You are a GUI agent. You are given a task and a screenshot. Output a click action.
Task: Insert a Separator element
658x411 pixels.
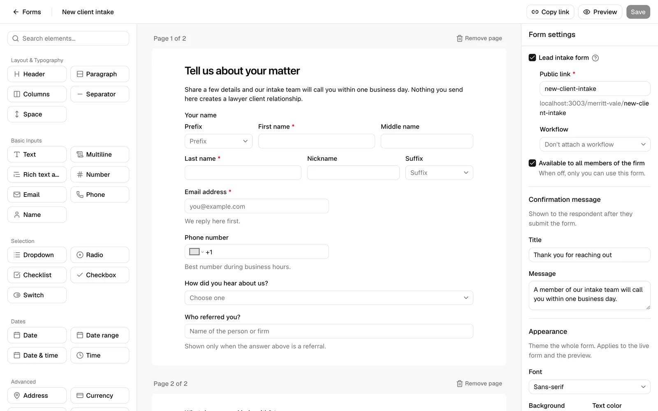pos(100,94)
